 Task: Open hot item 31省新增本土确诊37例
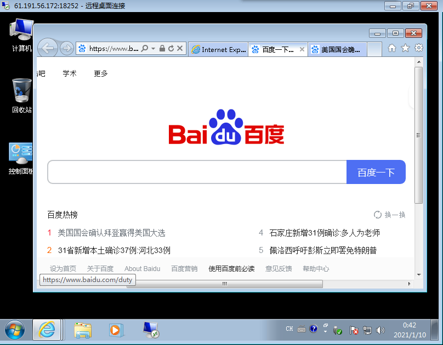click(114, 250)
